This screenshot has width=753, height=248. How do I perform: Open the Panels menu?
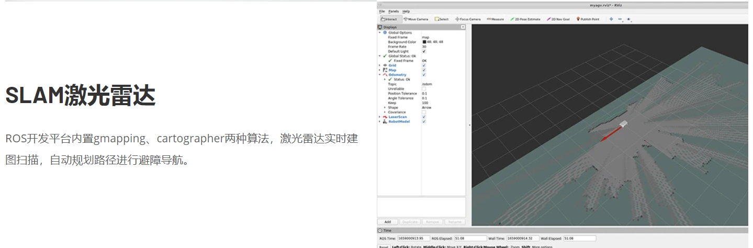click(x=394, y=11)
